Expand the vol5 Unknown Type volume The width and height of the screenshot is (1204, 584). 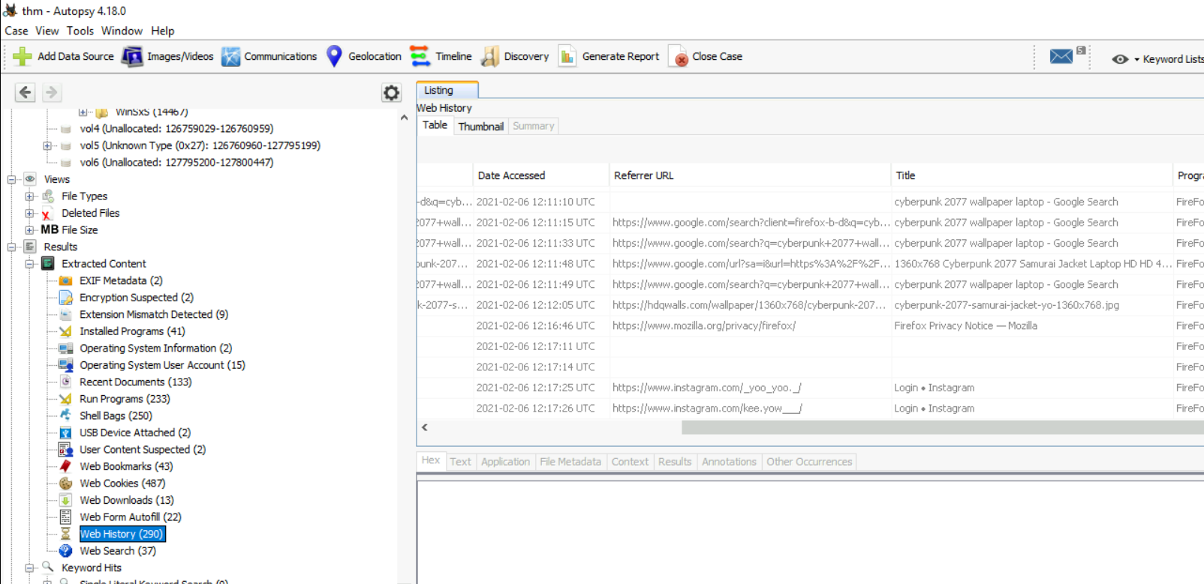47,145
